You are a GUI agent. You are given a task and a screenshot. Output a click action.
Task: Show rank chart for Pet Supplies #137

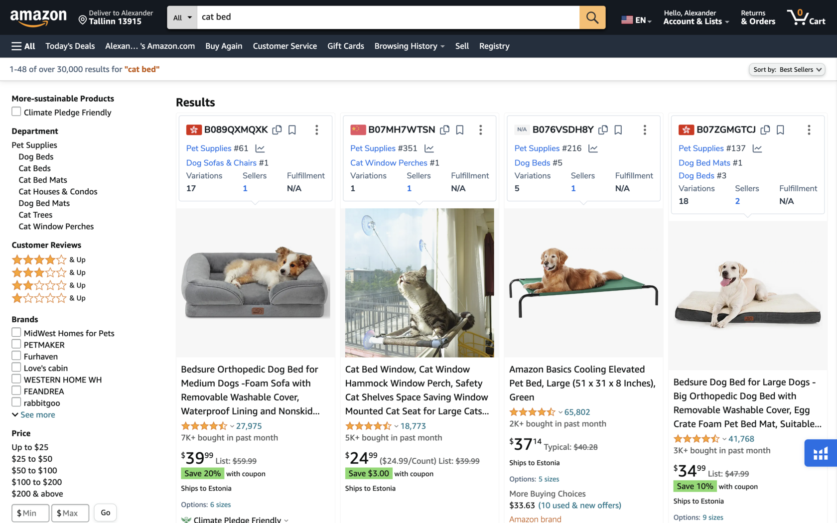click(757, 148)
